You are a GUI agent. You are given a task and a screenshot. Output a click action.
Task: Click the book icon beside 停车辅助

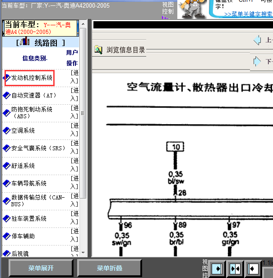[x=7, y=236]
